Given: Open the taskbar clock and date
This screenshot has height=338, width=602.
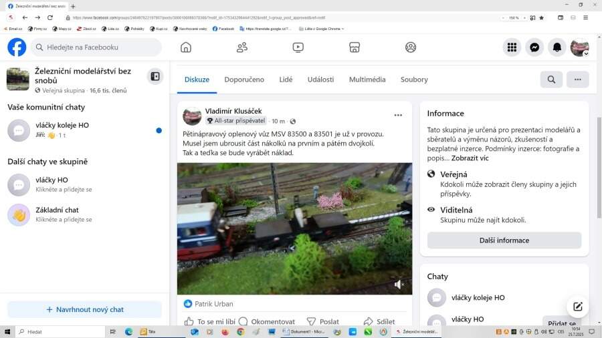Looking at the screenshot, I should 576,331.
